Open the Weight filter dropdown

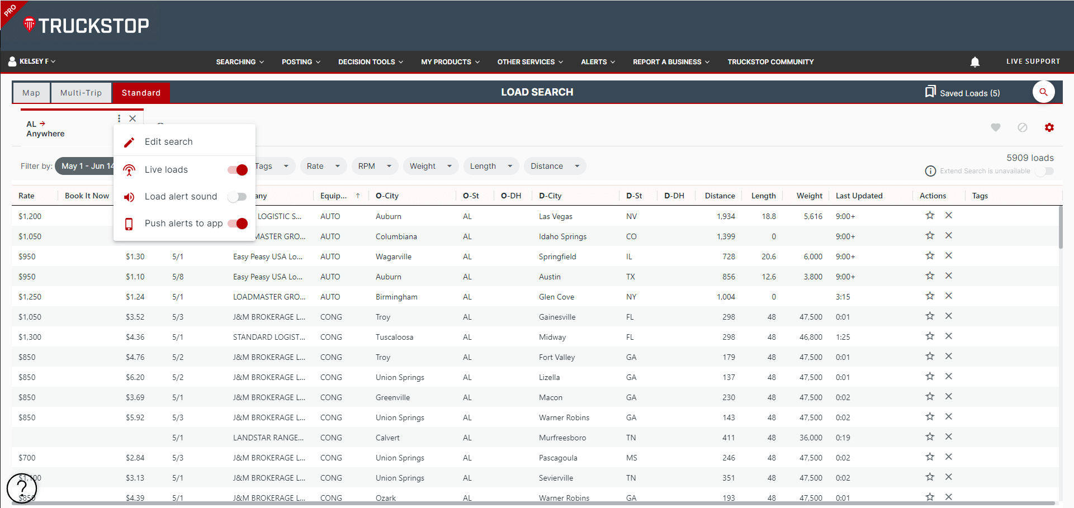click(430, 166)
